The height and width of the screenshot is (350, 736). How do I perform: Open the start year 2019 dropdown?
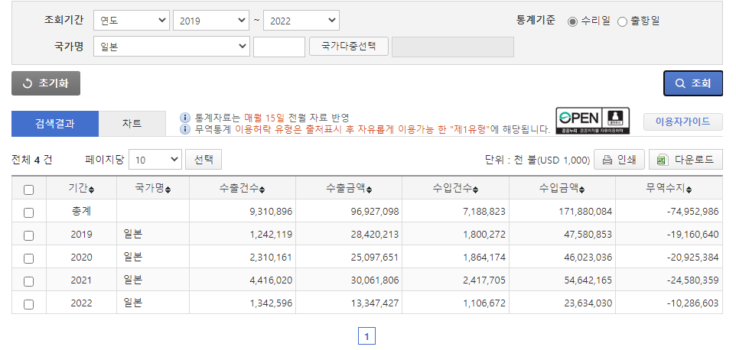[211, 21]
